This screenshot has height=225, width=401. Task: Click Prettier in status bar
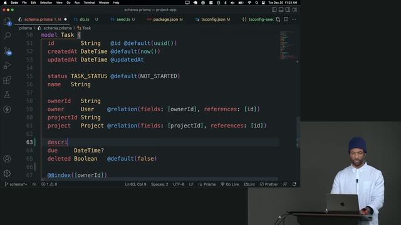point(269,184)
